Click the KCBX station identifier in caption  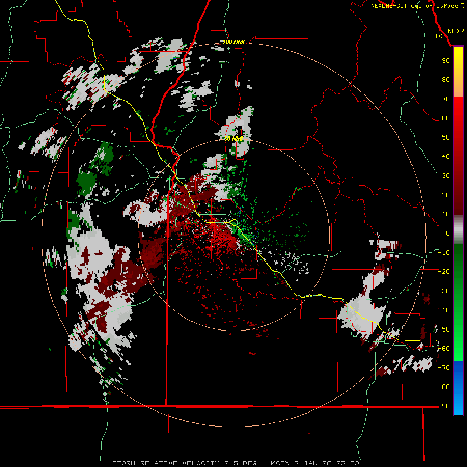point(280,463)
